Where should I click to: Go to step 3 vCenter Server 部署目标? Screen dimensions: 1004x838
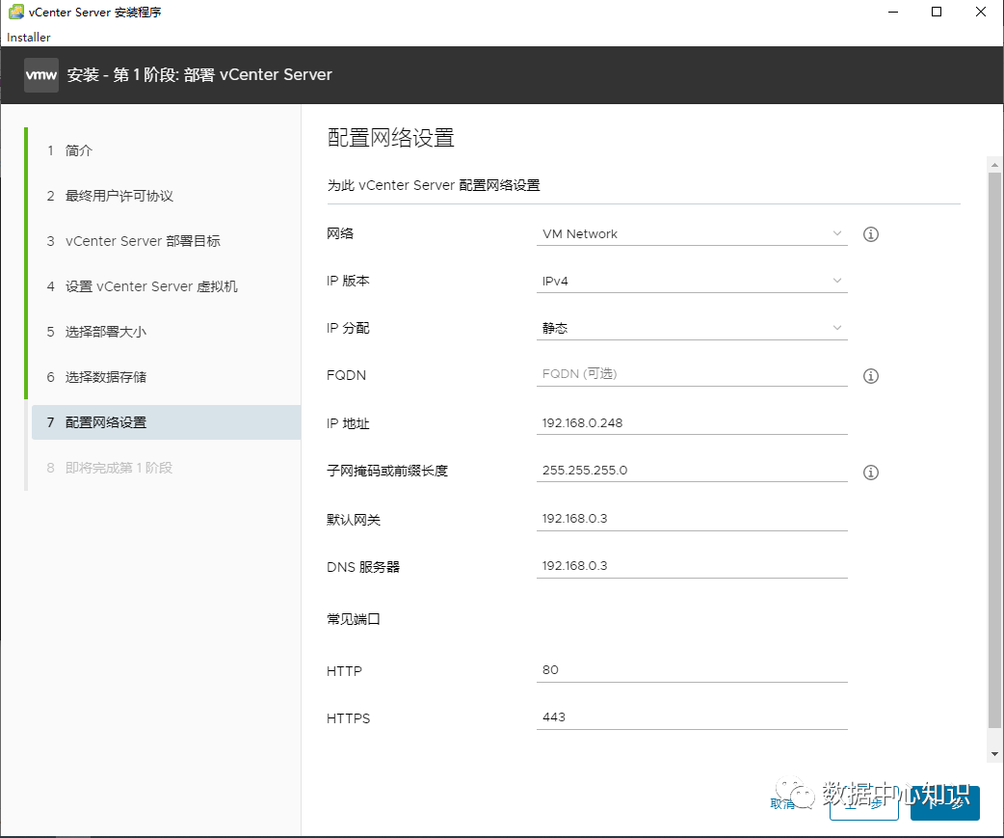pyautogui.click(x=166, y=241)
